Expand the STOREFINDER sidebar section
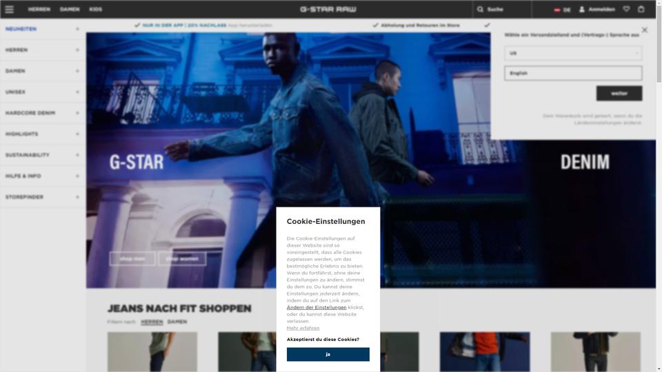 coord(77,197)
